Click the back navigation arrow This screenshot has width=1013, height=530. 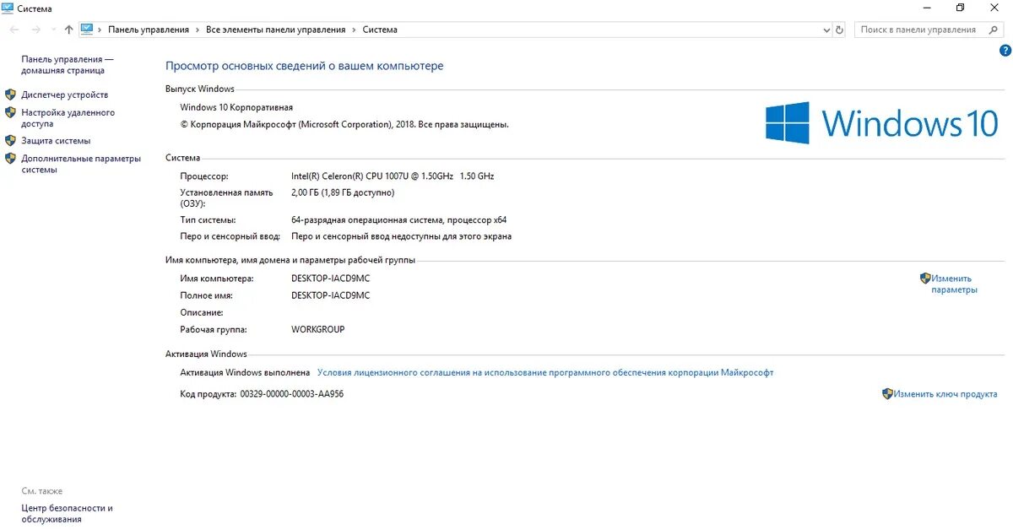pos(14,30)
